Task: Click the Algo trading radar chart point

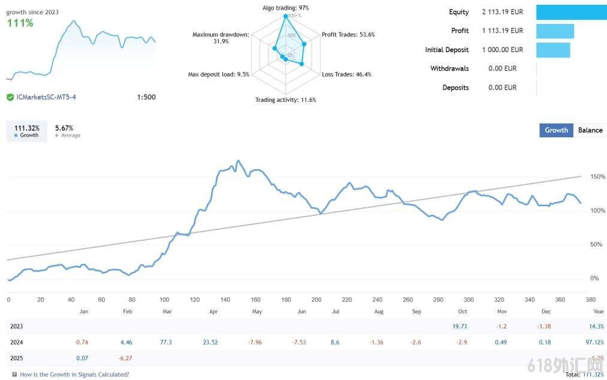Action: [286, 16]
